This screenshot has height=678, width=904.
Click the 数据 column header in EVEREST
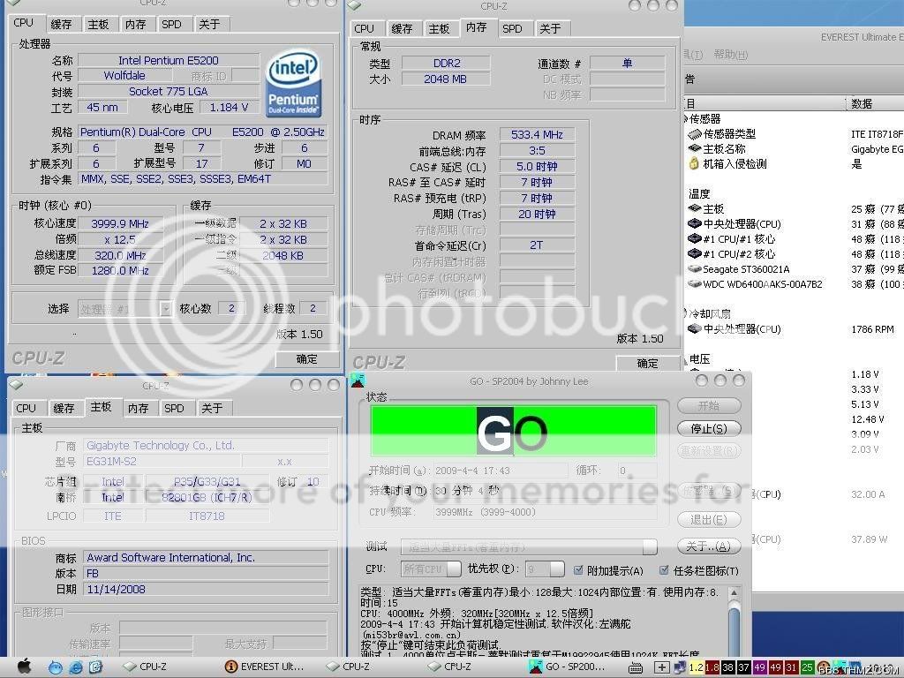(x=875, y=104)
